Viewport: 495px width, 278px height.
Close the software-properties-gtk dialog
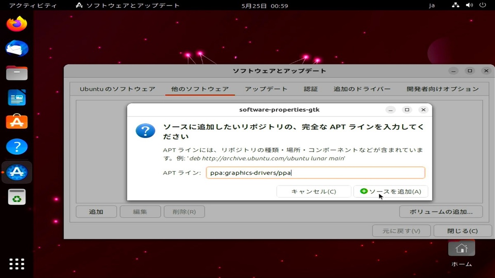(x=423, y=110)
